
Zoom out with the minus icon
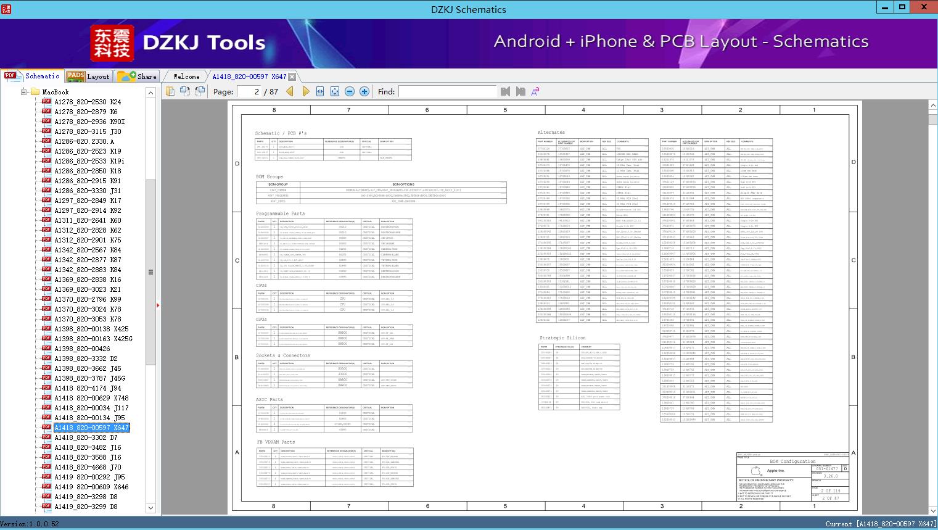[x=350, y=91]
